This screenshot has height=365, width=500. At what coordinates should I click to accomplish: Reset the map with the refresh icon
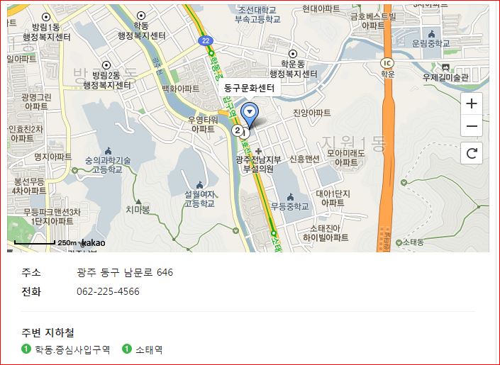pos(472,153)
